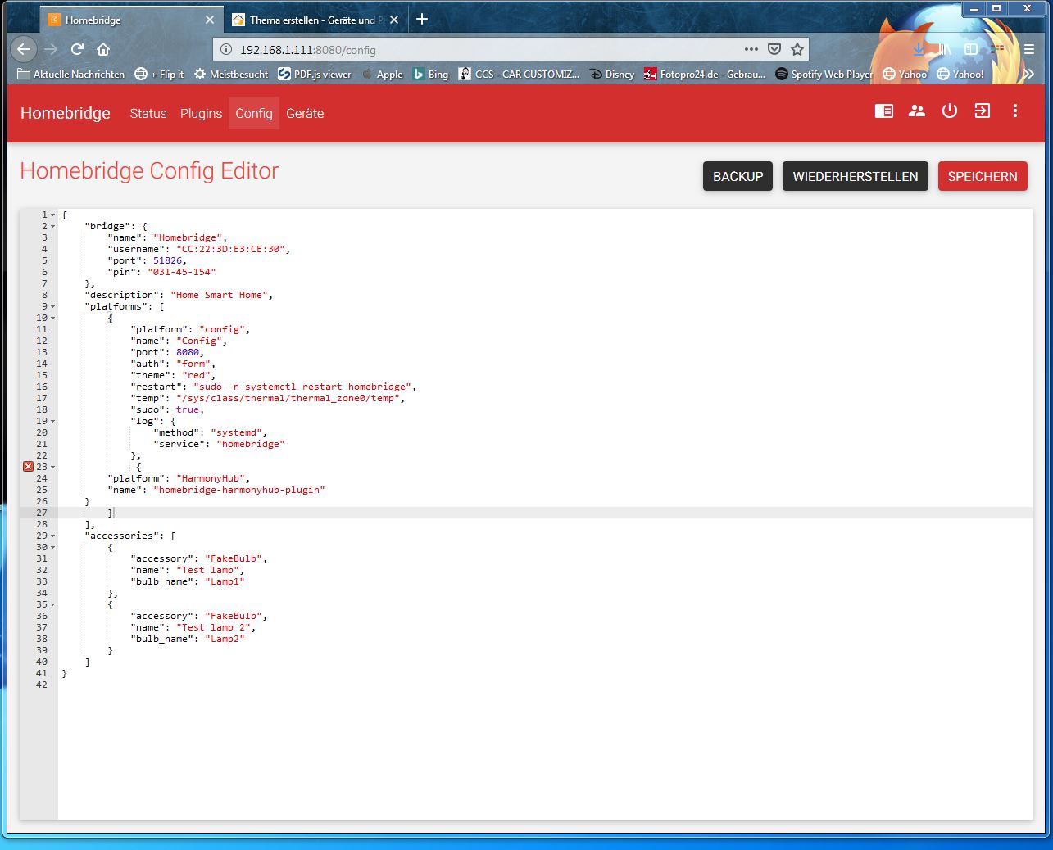Image resolution: width=1053 pixels, height=850 pixels.
Task: Open the Status page
Action: [x=148, y=114]
